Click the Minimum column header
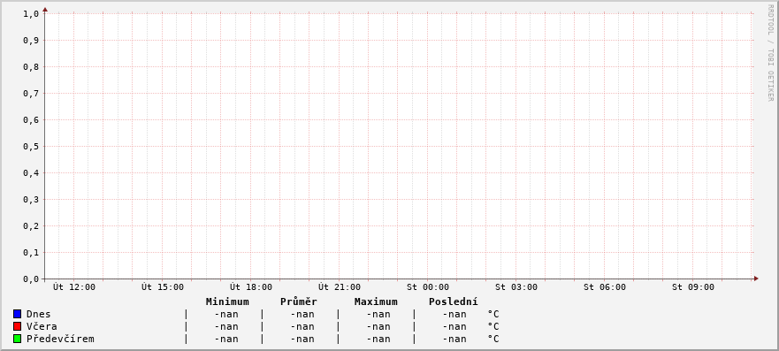779x351 pixels. tap(227, 301)
